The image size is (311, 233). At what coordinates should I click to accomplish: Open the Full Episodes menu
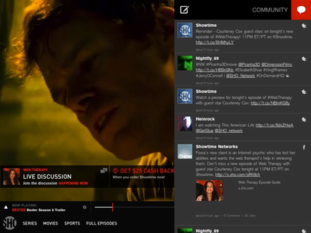(101, 223)
